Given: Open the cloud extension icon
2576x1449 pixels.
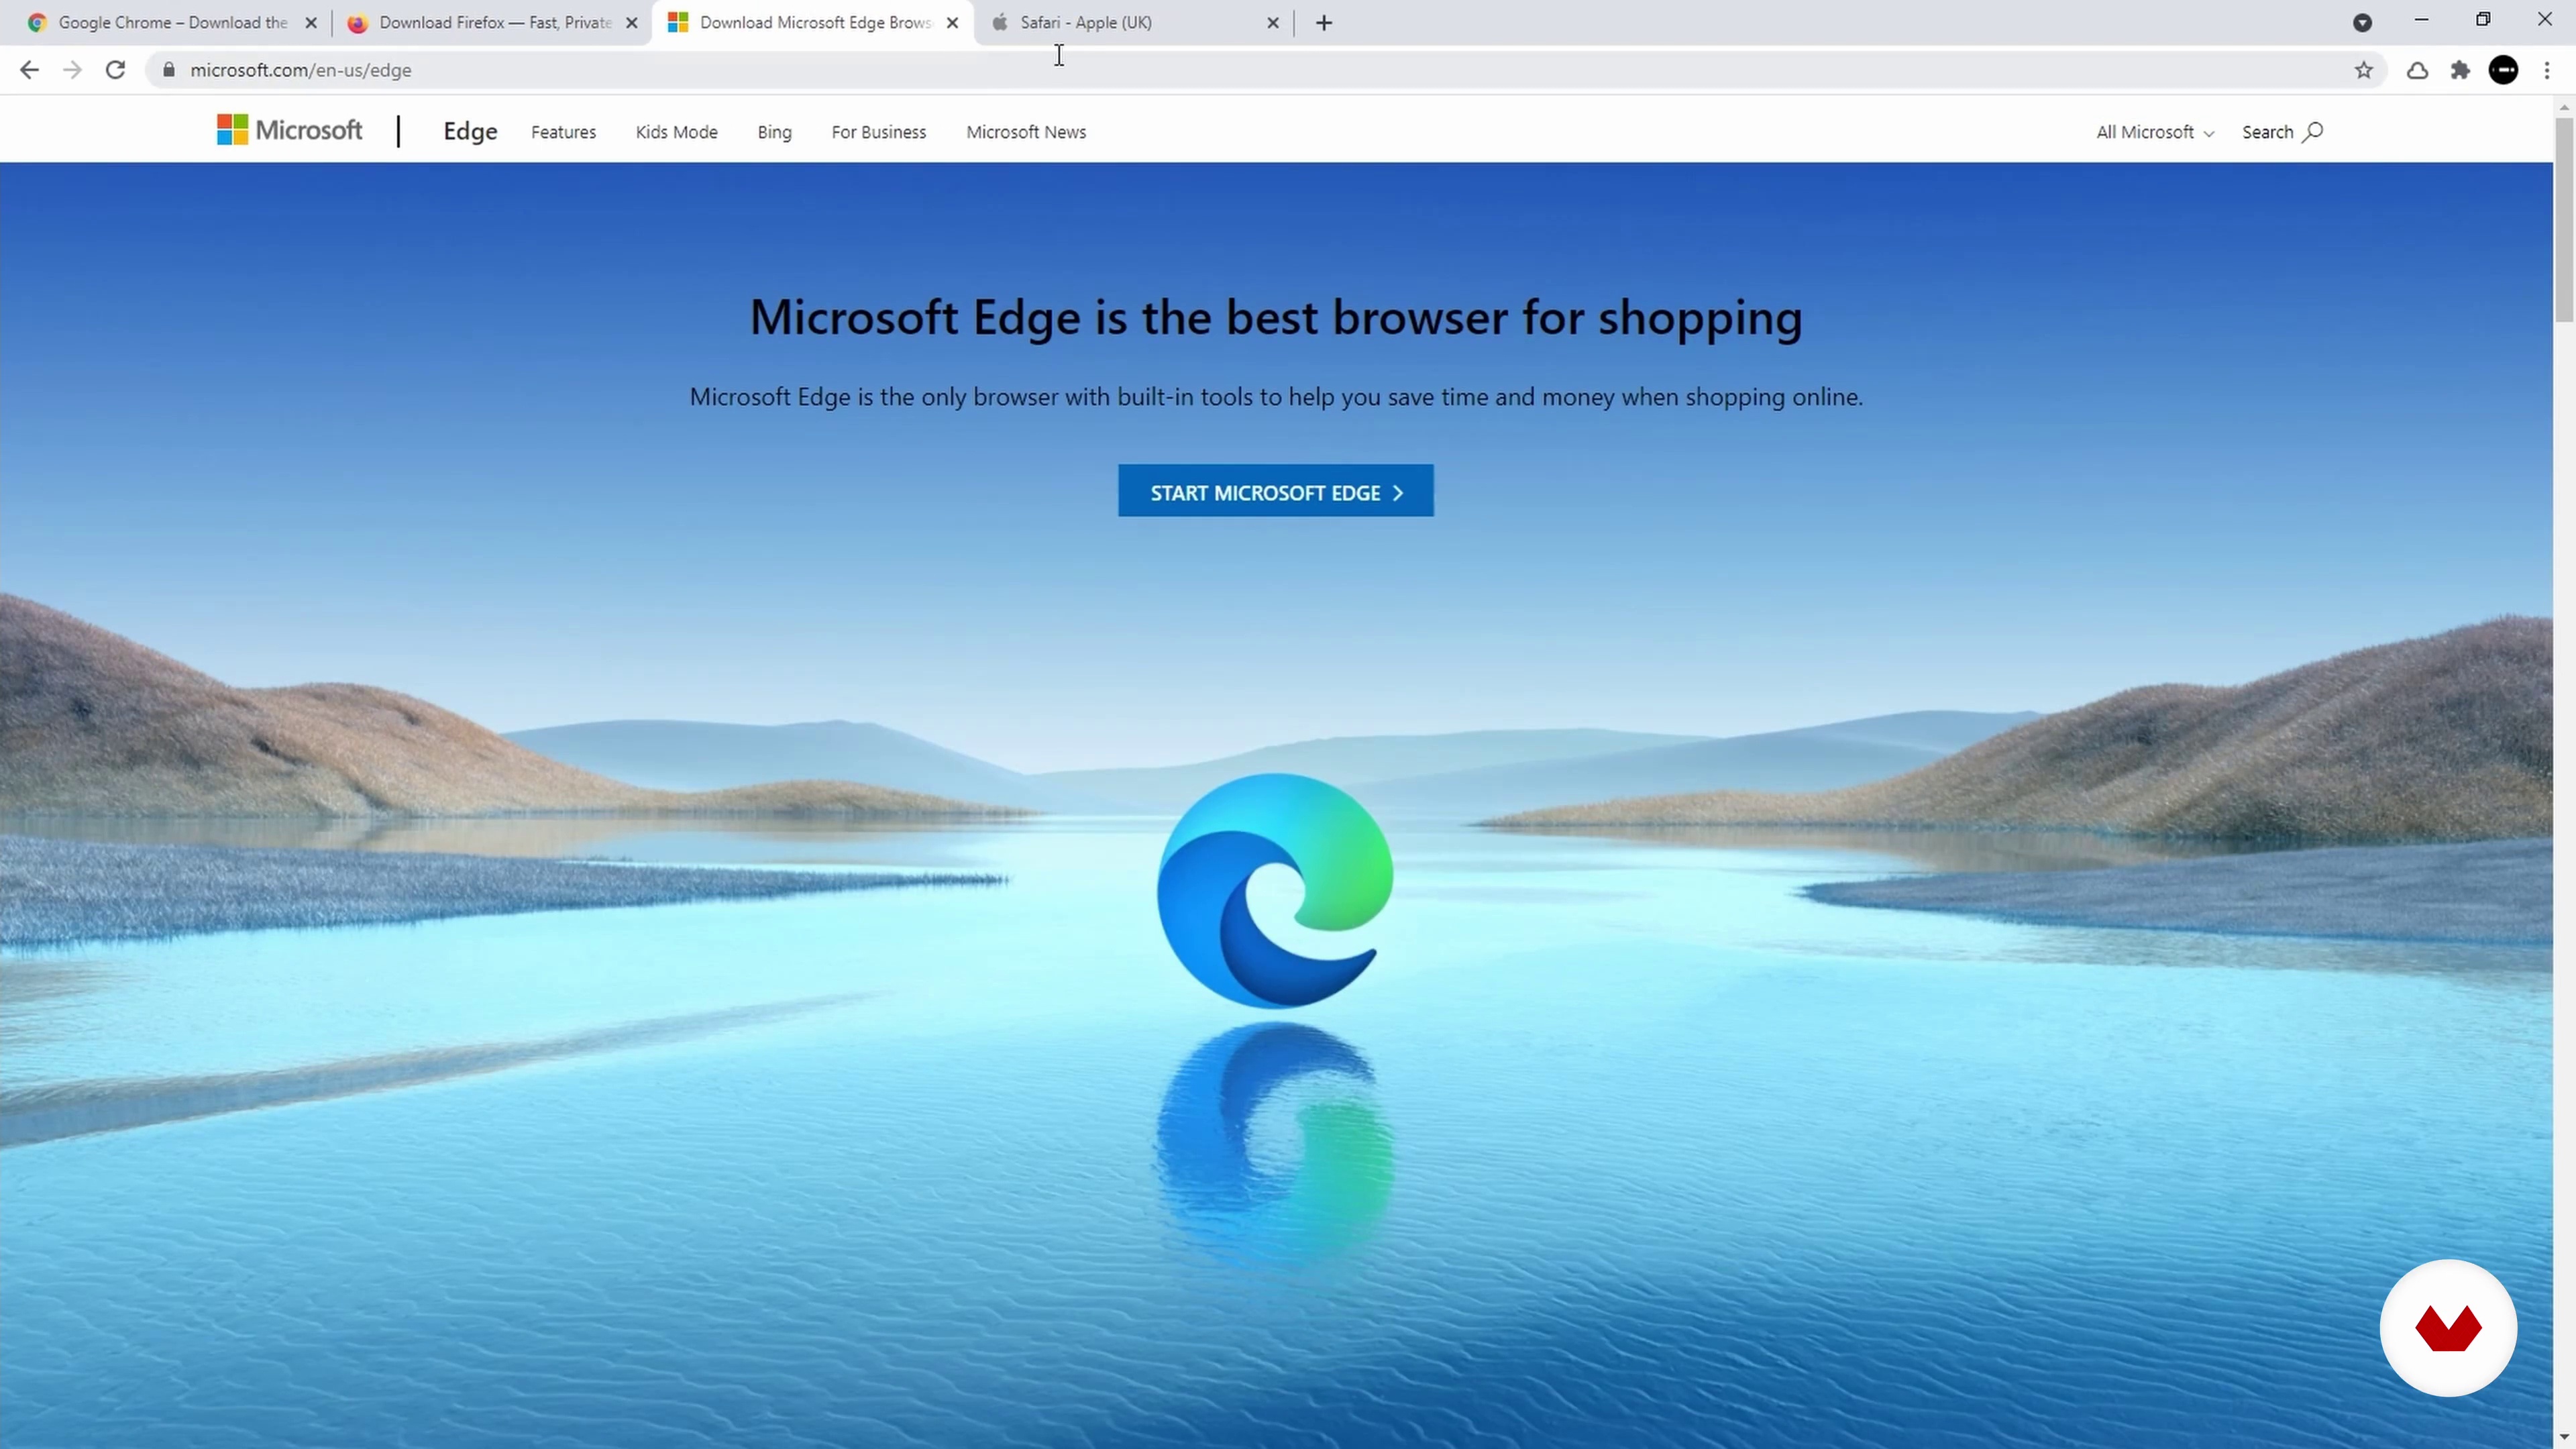Looking at the screenshot, I should coord(2417,70).
